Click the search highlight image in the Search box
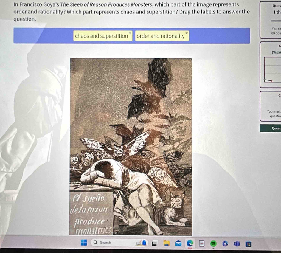The width and height of the screenshot is (281, 253). coord(142,243)
